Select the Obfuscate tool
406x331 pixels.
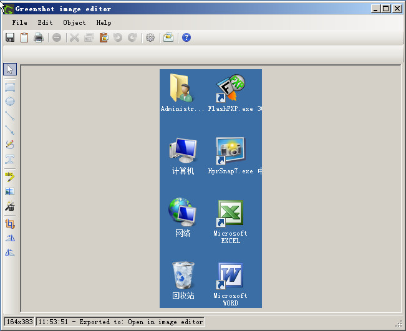(x=10, y=191)
